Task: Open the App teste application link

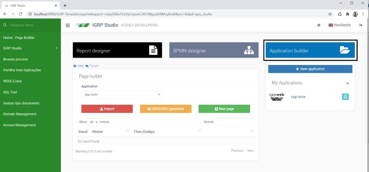Action: pyautogui.click(x=298, y=97)
